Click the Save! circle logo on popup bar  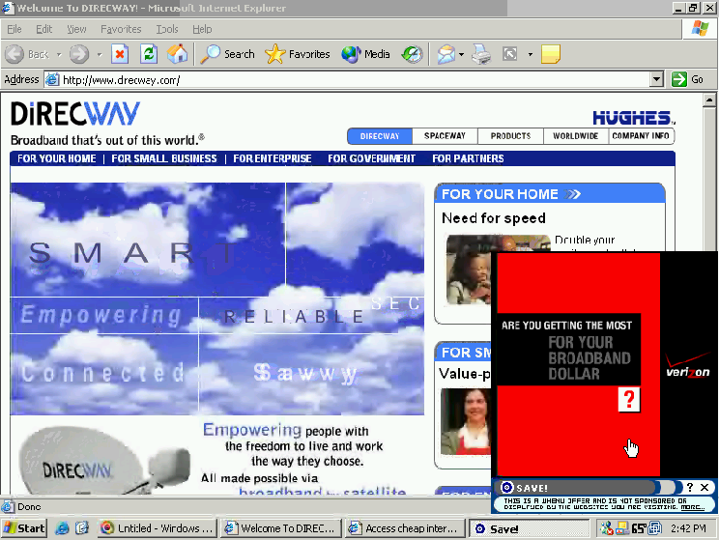[x=506, y=487]
